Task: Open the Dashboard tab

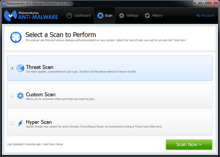Action: tap(78, 15)
